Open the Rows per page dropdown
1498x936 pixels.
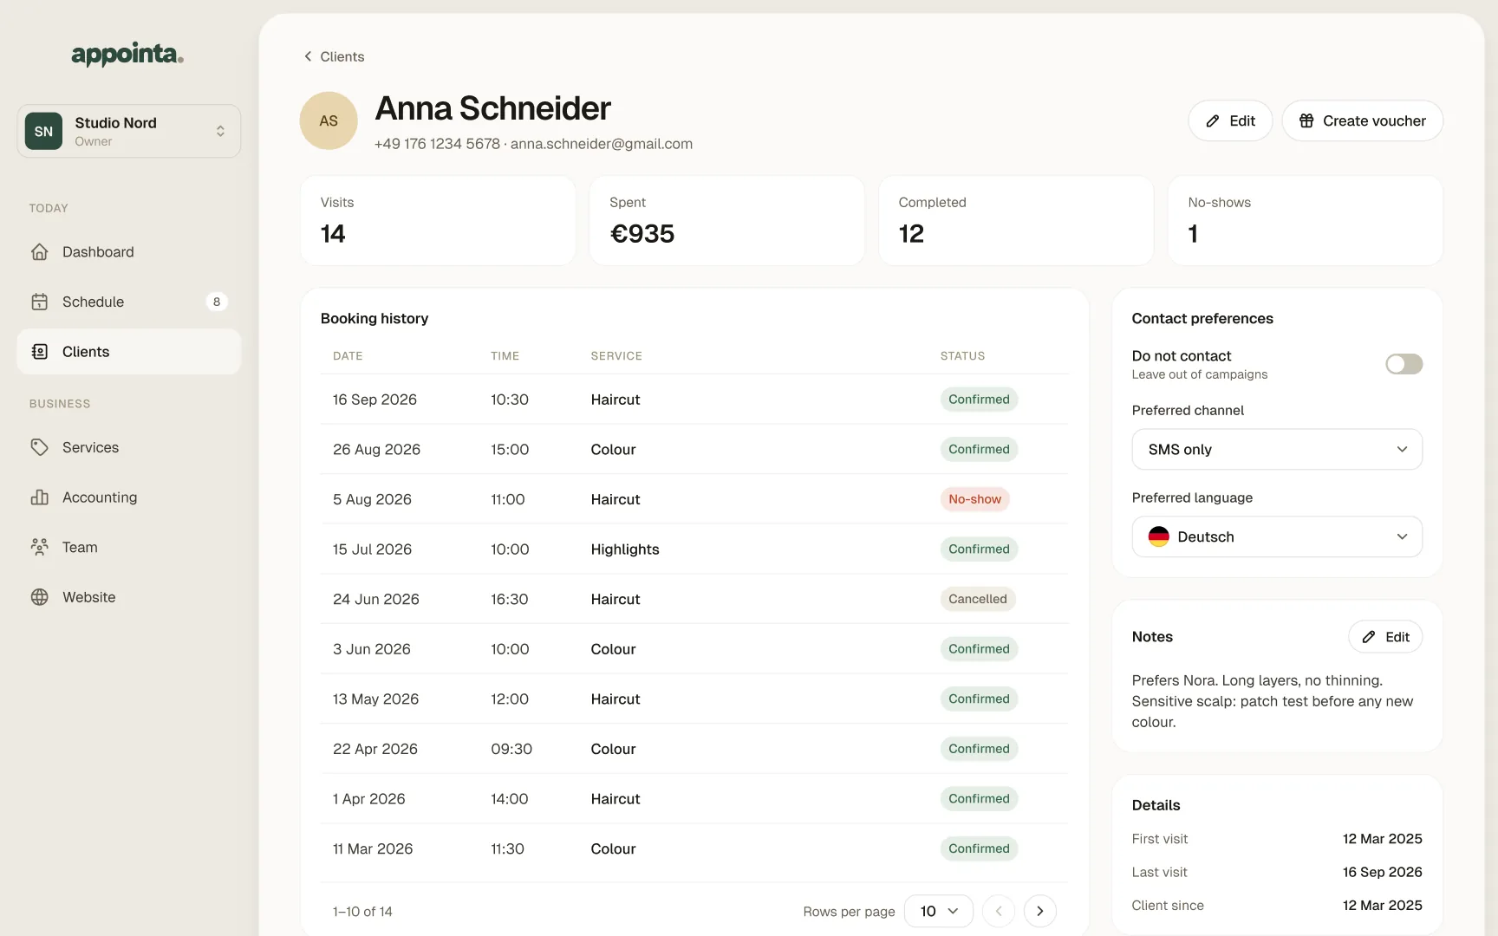[x=939, y=911]
